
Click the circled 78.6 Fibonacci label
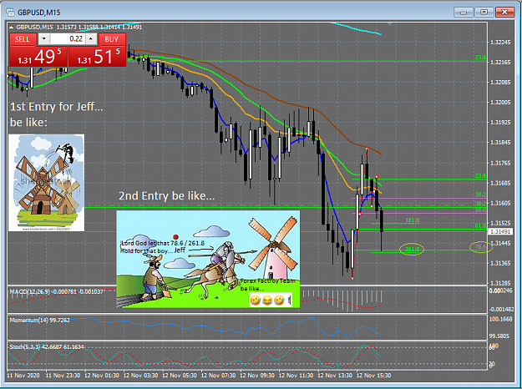(x=480, y=247)
